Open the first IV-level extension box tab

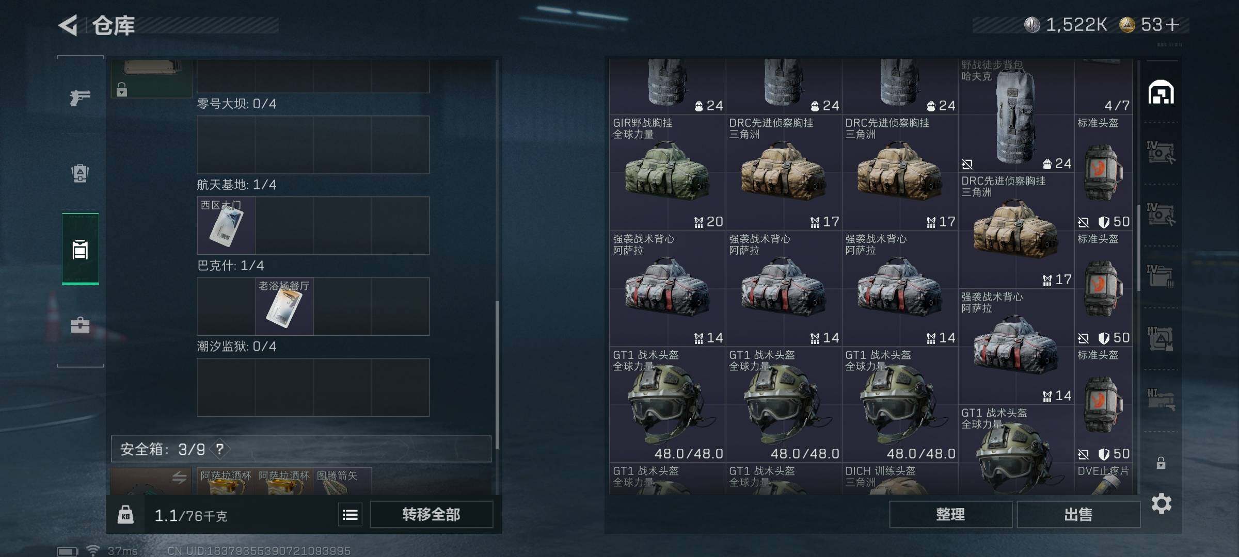[x=1161, y=153]
